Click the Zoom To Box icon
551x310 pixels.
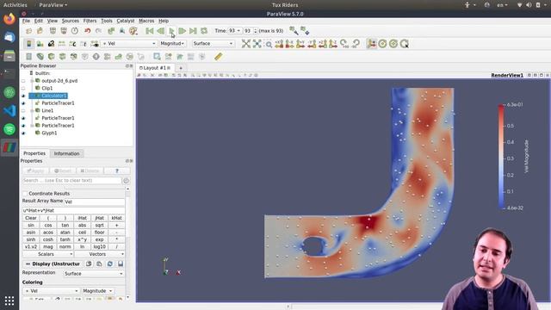(269, 44)
